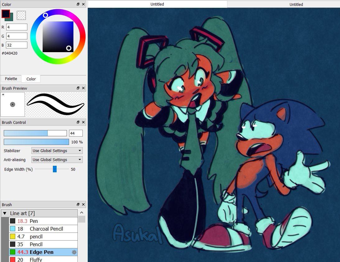Screen dimensions: 340x262
Task: Select the 18.3 Pen brush
Action: [43, 221]
